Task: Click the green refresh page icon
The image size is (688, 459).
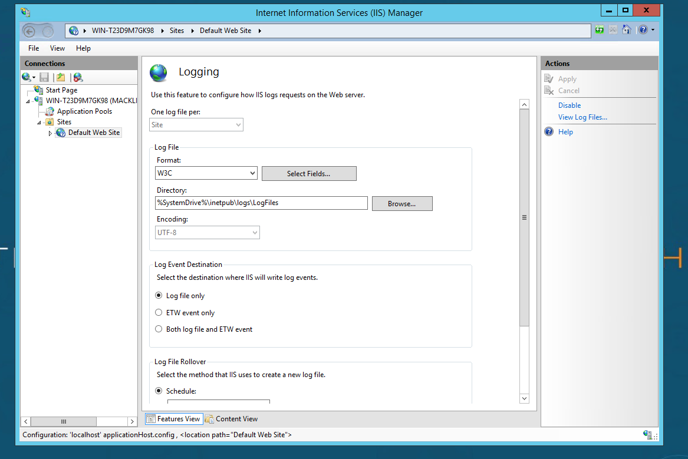Action: point(600,30)
